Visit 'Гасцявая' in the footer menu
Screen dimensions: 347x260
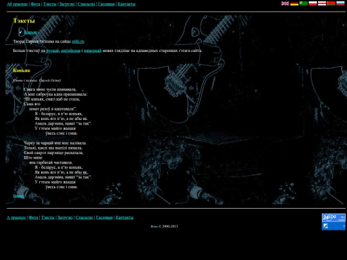tap(104, 218)
